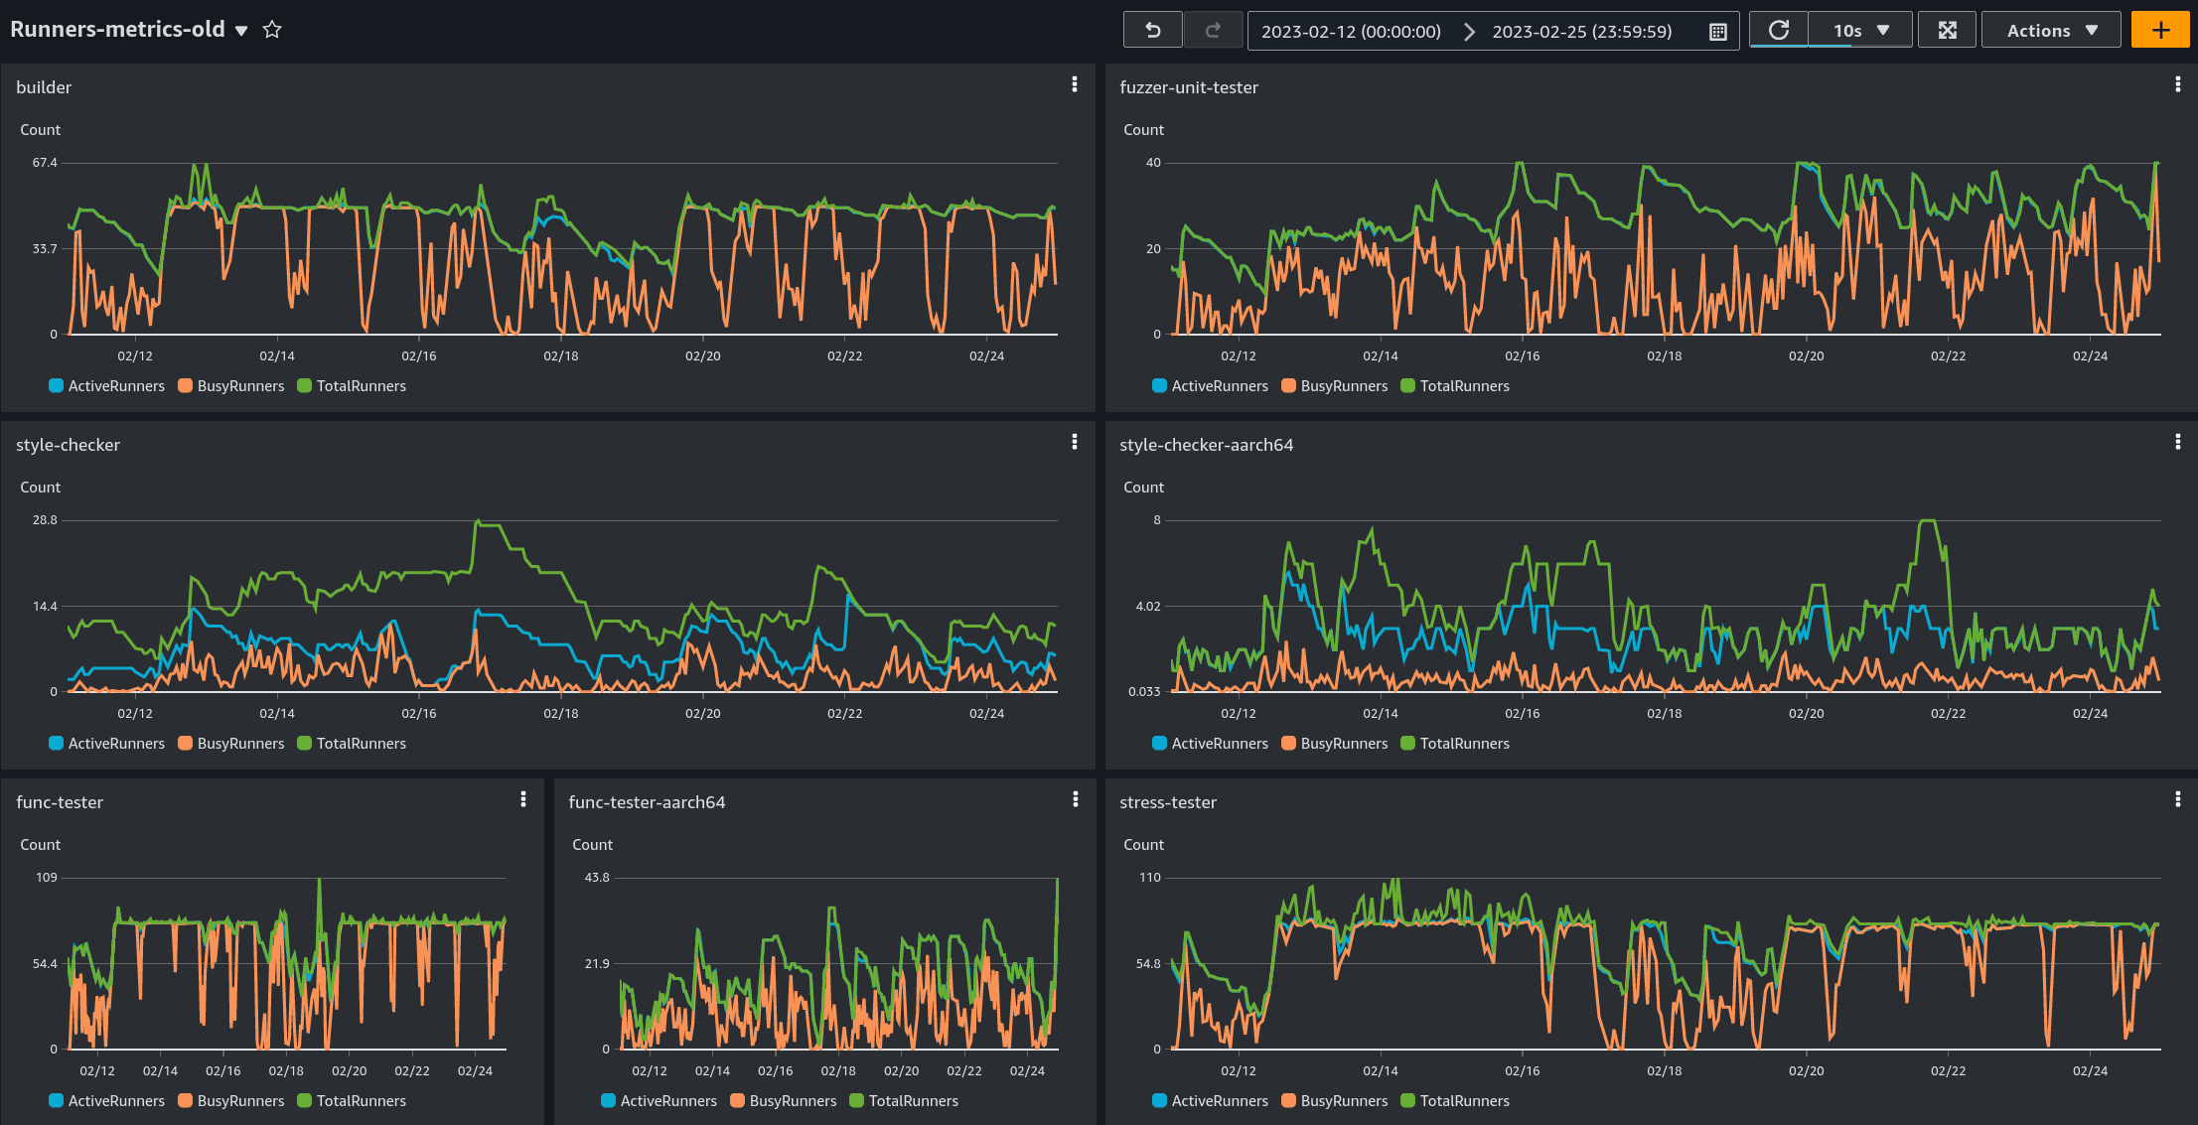Image resolution: width=2198 pixels, height=1125 pixels.
Task: Open style-checker-aarch64 widget actions menu
Action: pos(2177,442)
